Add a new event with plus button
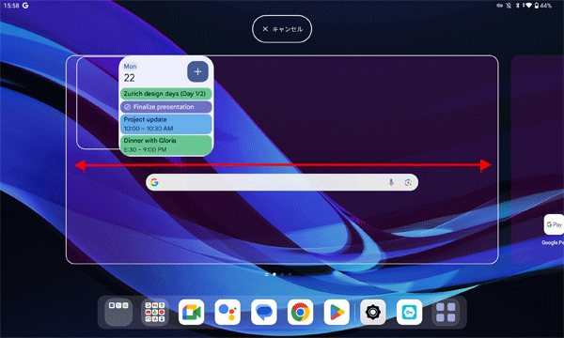This screenshot has width=564, height=338. pos(197,71)
